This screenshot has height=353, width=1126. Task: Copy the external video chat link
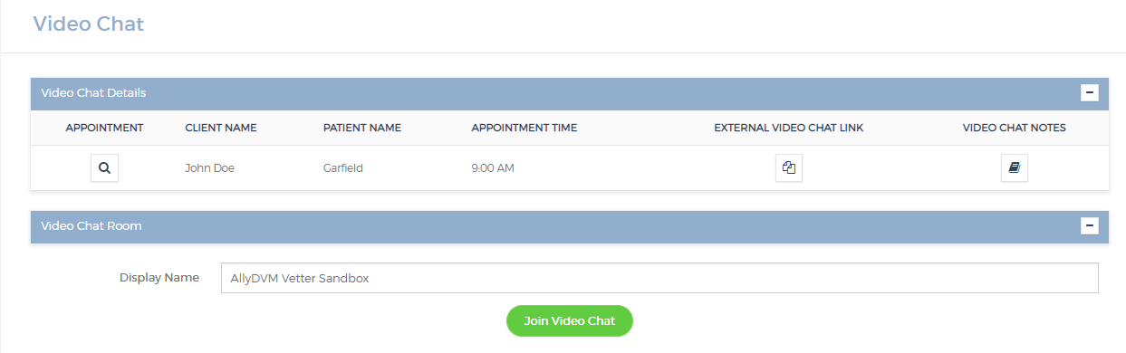point(789,168)
